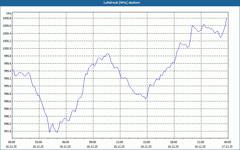240x150 pixels.
Task: Click the 06:00 time label
Action: click(x=66, y=142)
